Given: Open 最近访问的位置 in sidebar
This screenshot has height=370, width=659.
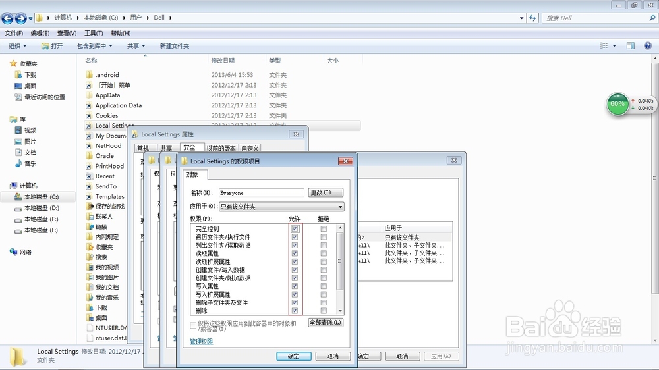Looking at the screenshot, I should (x=40, y=97).
